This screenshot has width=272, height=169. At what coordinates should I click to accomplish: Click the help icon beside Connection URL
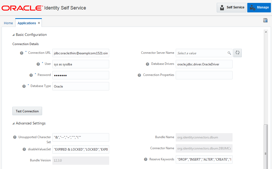click(21, 53)
